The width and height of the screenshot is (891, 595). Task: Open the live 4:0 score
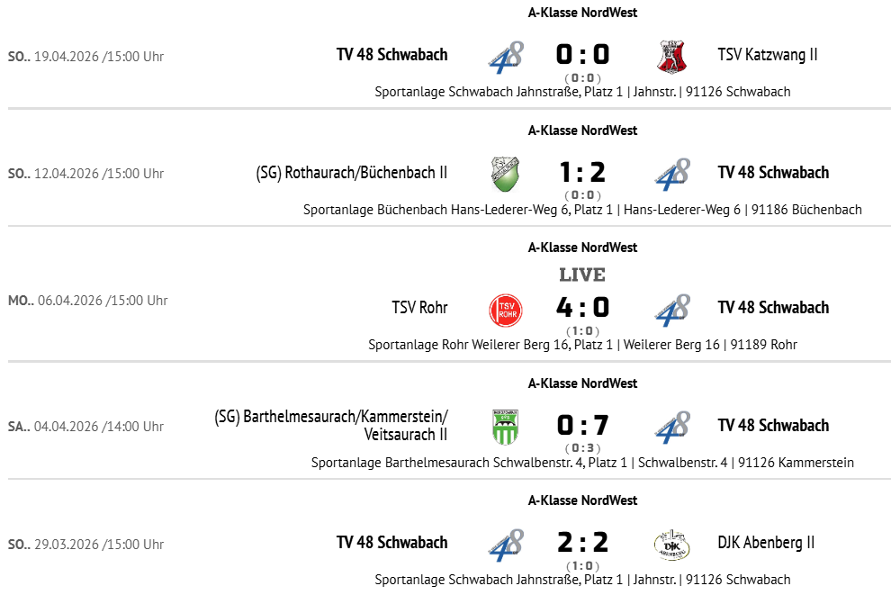click(582, 308)
